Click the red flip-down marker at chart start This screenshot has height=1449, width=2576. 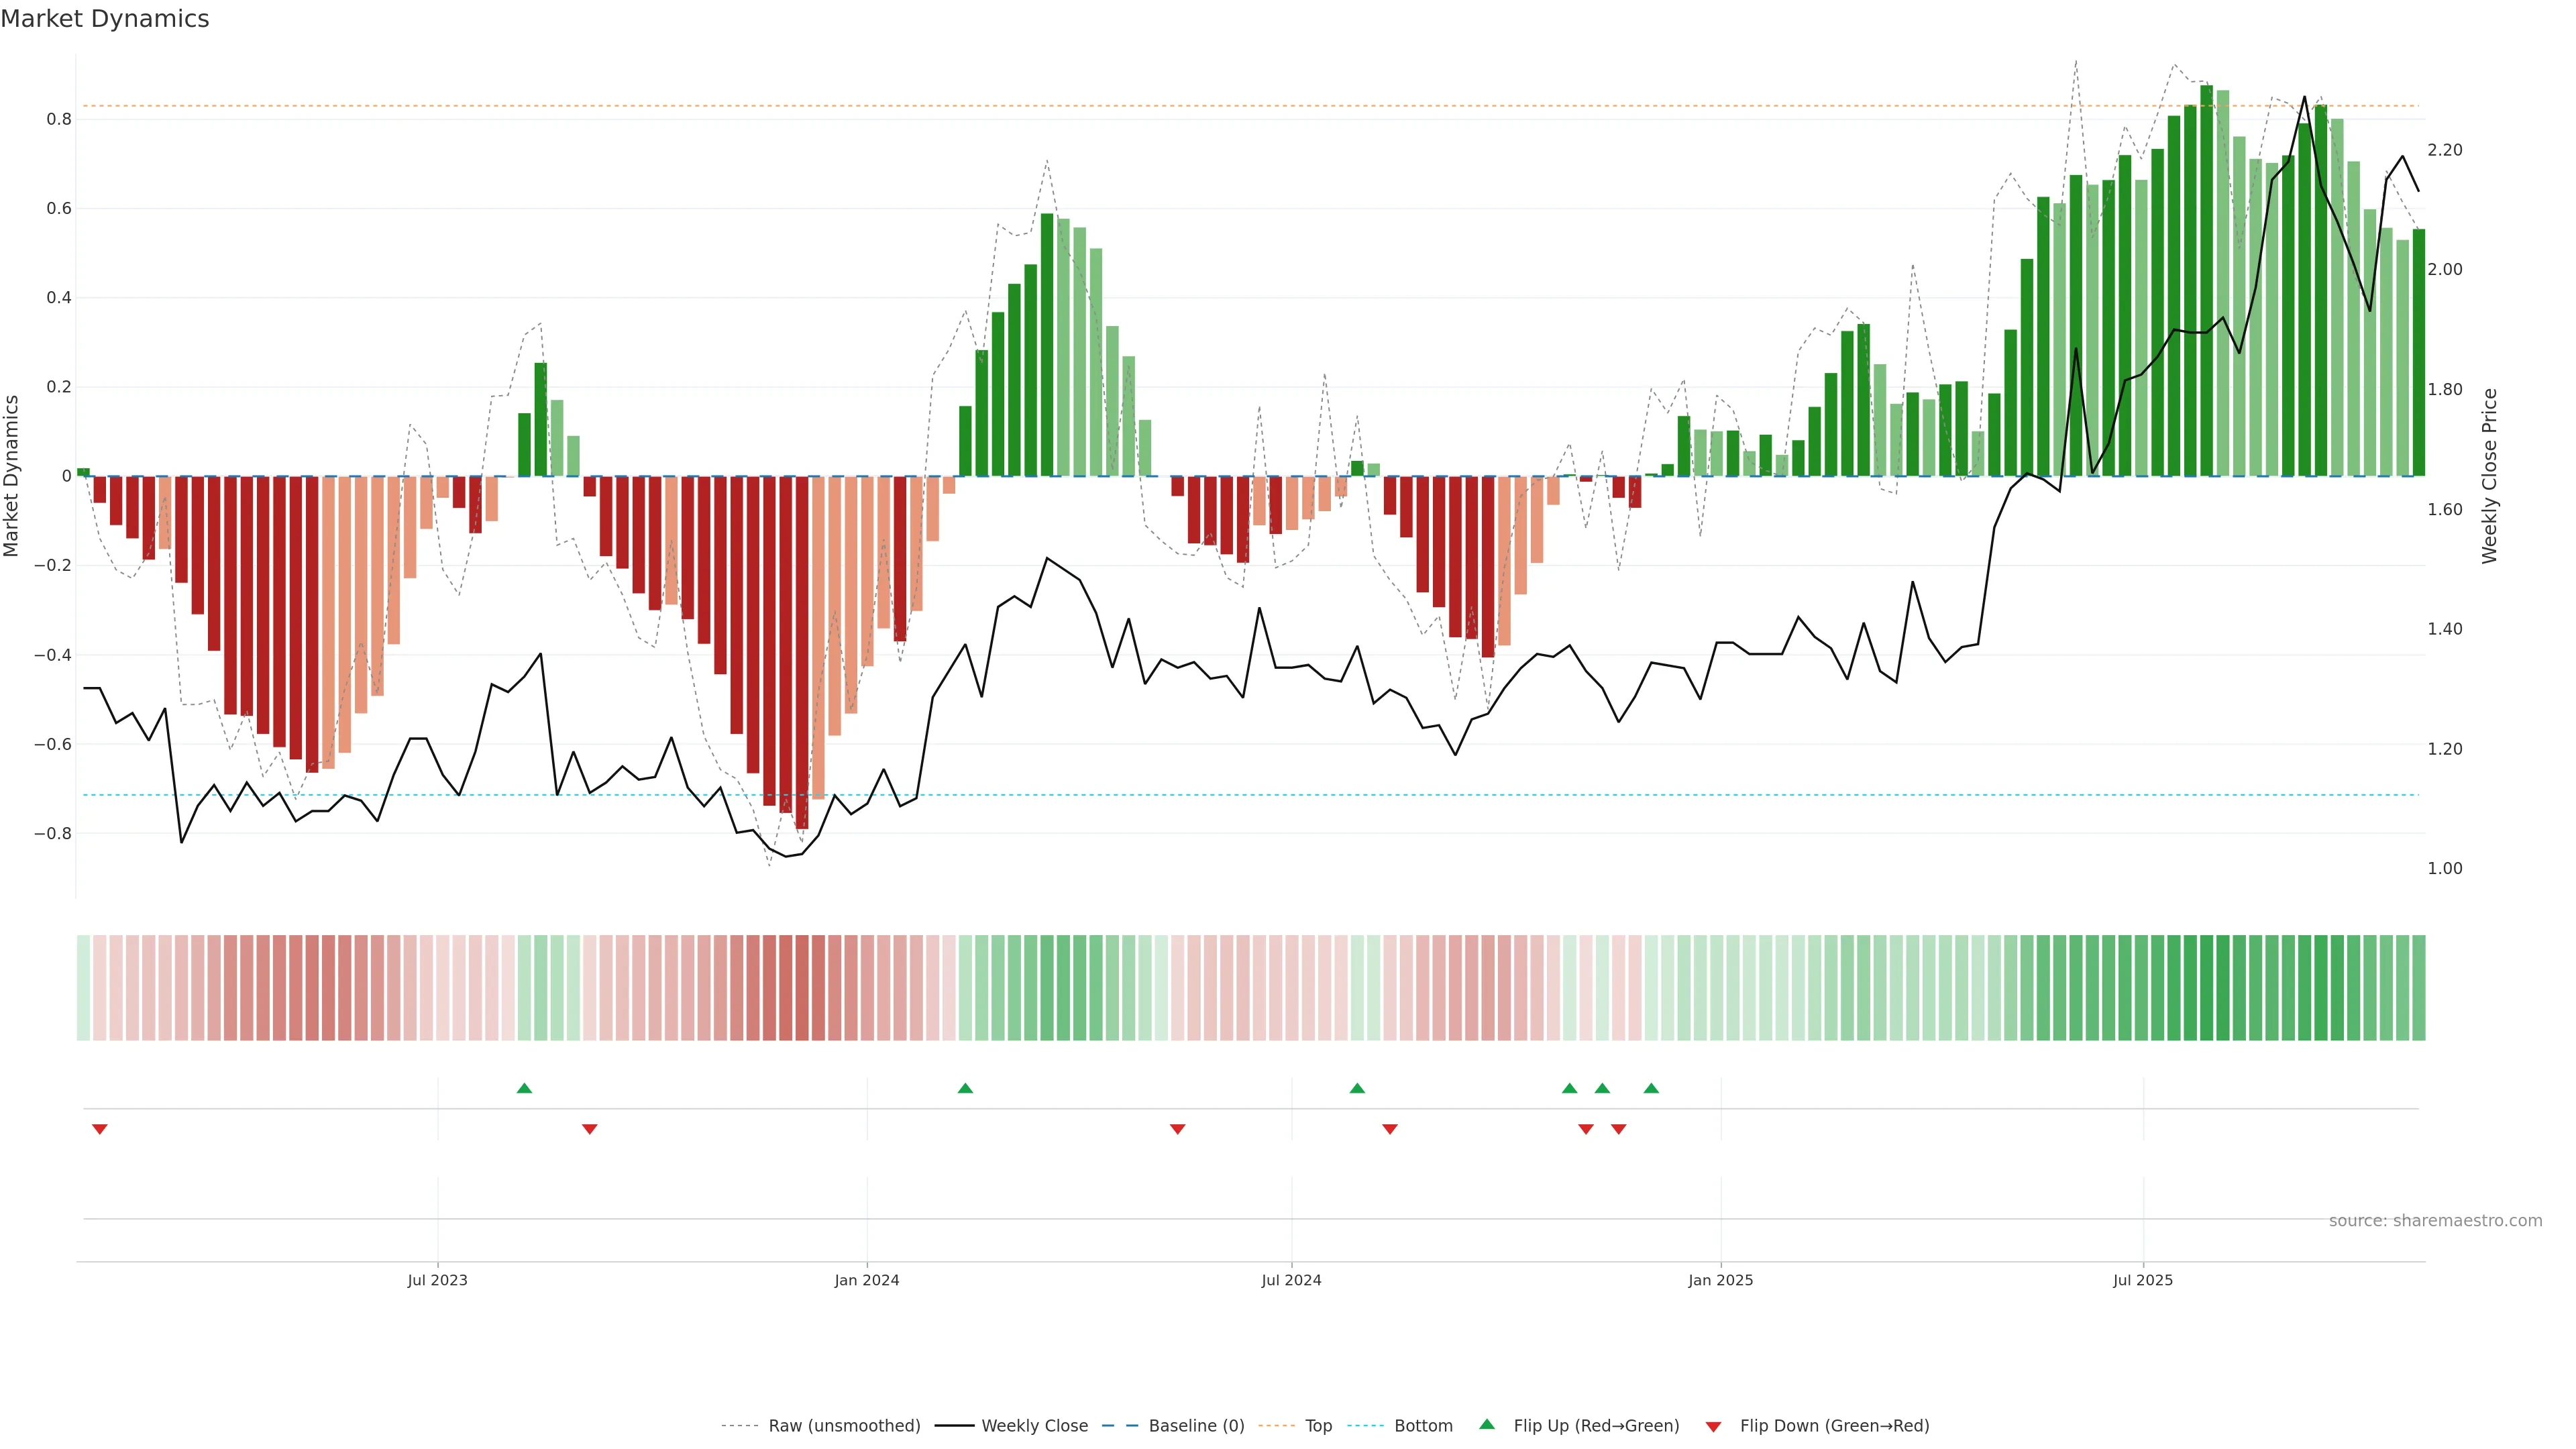(x=99, y=1129)
